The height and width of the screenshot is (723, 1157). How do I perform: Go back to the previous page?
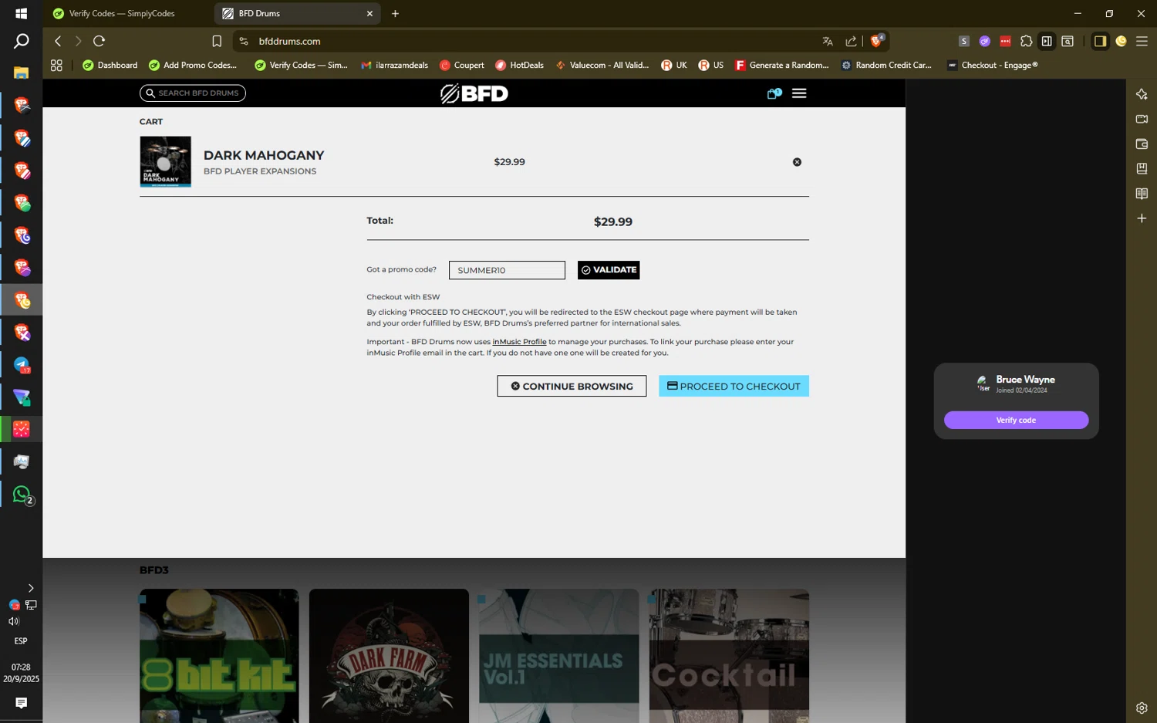click(58, 41)
